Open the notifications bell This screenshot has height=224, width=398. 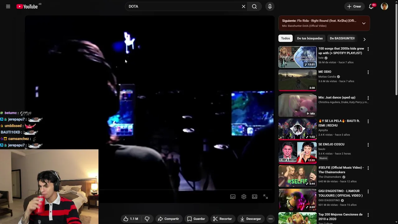pos(371,6)
